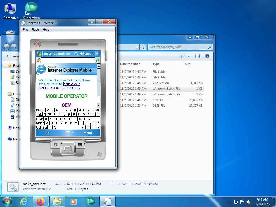Tap the left arrow key on soft keyboard
Viewport: 276px width, 207px height.
pos(93,127)
